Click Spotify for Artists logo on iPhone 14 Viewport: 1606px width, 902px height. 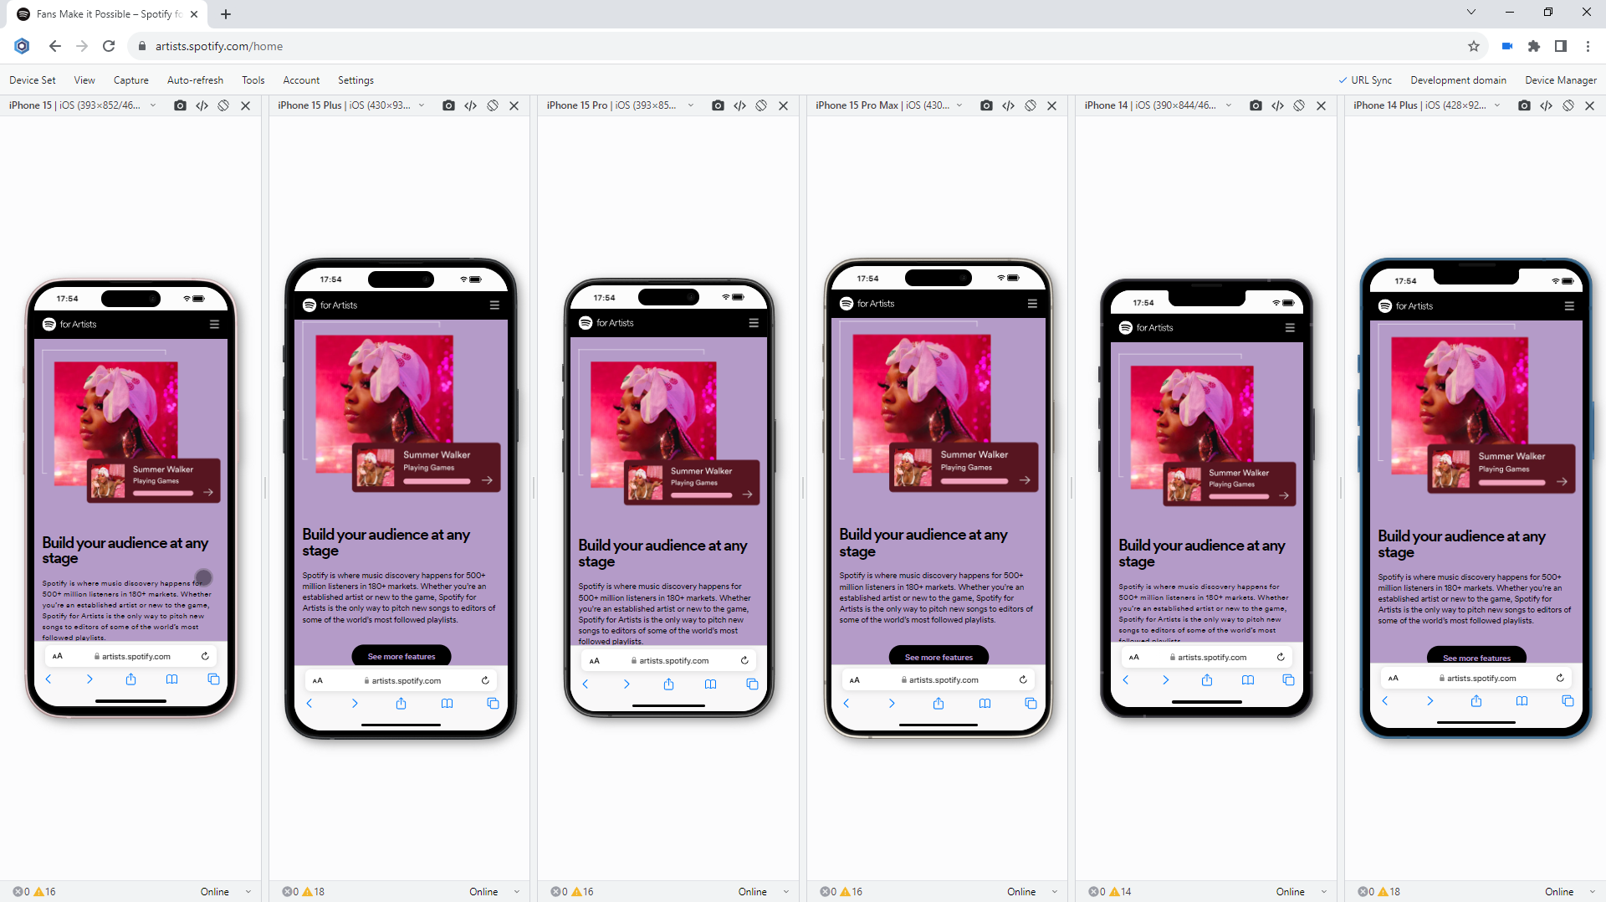(x=1146, y=327)
